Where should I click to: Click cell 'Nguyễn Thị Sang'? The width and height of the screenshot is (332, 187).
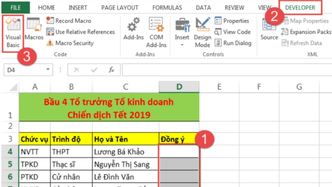[x=126, y=164]
